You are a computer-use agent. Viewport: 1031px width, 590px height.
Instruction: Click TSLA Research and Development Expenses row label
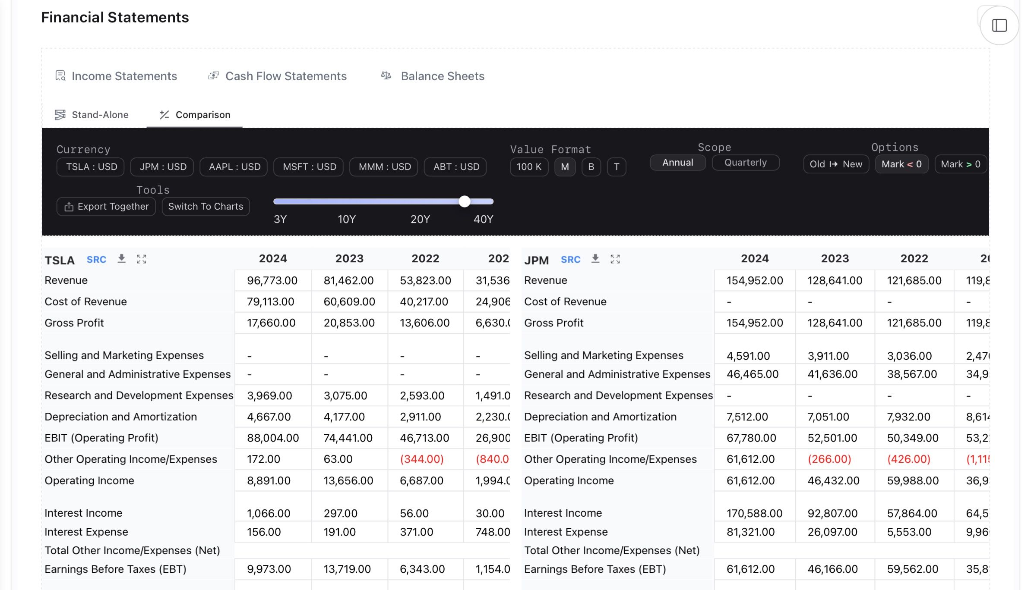pyautogui.click(x=139, y=395)
